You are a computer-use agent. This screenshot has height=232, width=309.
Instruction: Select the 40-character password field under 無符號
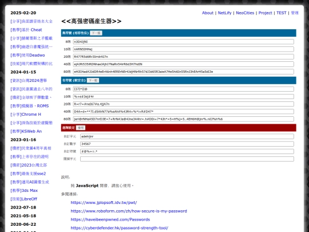coord(184,64)
